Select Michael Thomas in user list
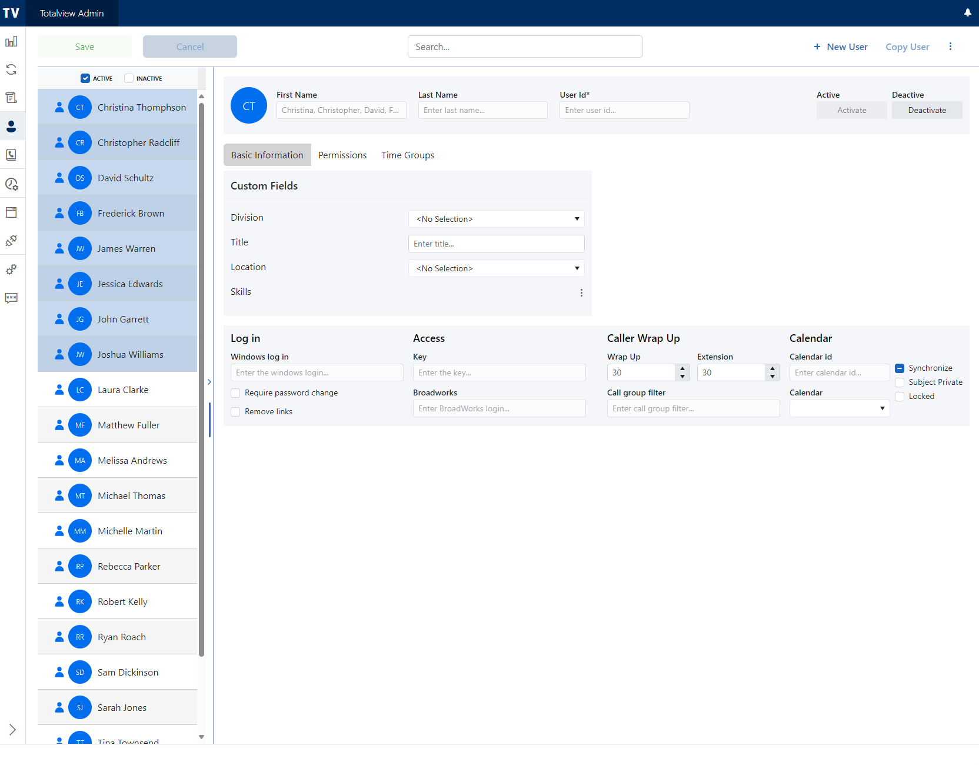The image size is (979, 765). pyautogui.click(x=118, y=495)
